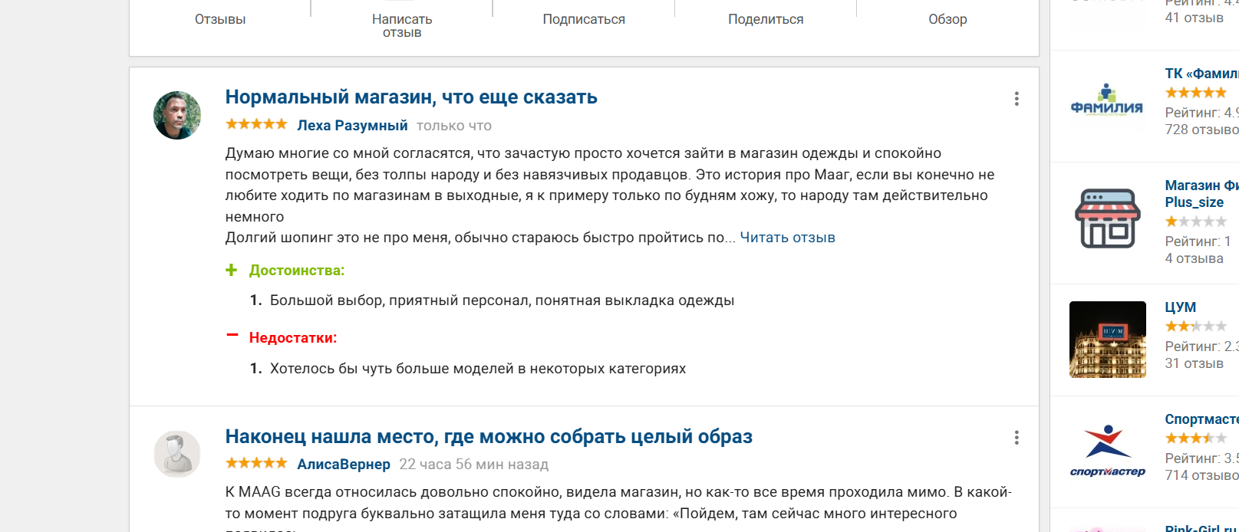
Task: Click the Достоинства heading
Action: click(297, 271)
